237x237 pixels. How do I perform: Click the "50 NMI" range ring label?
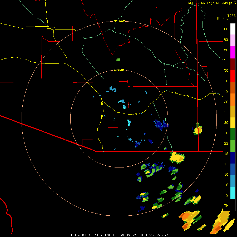click(119, 70)
